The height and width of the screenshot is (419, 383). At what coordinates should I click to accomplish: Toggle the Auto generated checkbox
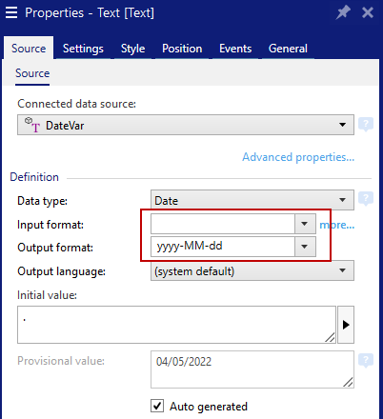157,406
